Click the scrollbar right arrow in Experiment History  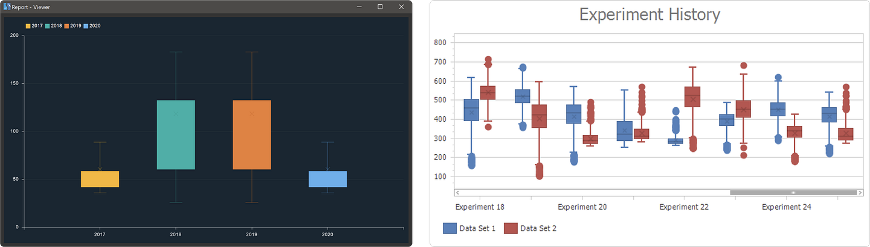point(859,193)
